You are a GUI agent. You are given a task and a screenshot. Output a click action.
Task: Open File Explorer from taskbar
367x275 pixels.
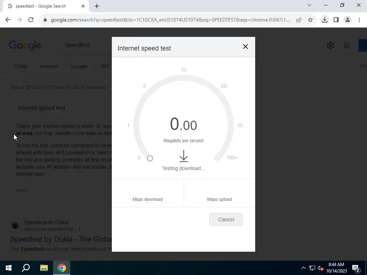tap(44, 268)
